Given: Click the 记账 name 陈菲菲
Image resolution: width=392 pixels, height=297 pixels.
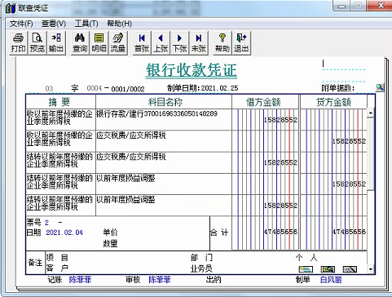Looking at the screenshot, I should click(80, 280).
